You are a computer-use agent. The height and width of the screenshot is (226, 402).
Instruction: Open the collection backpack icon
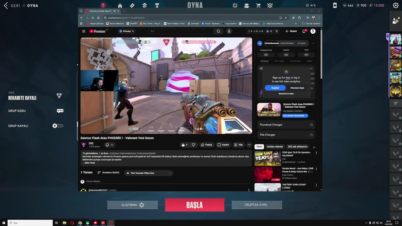tap(247, 5)
